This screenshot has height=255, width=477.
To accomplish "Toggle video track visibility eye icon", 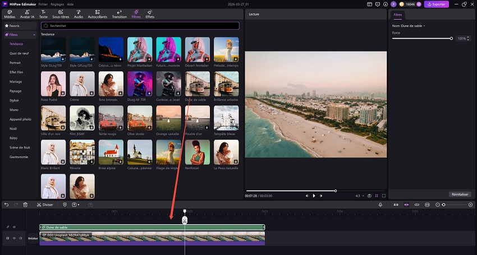I will click(14, 238).
